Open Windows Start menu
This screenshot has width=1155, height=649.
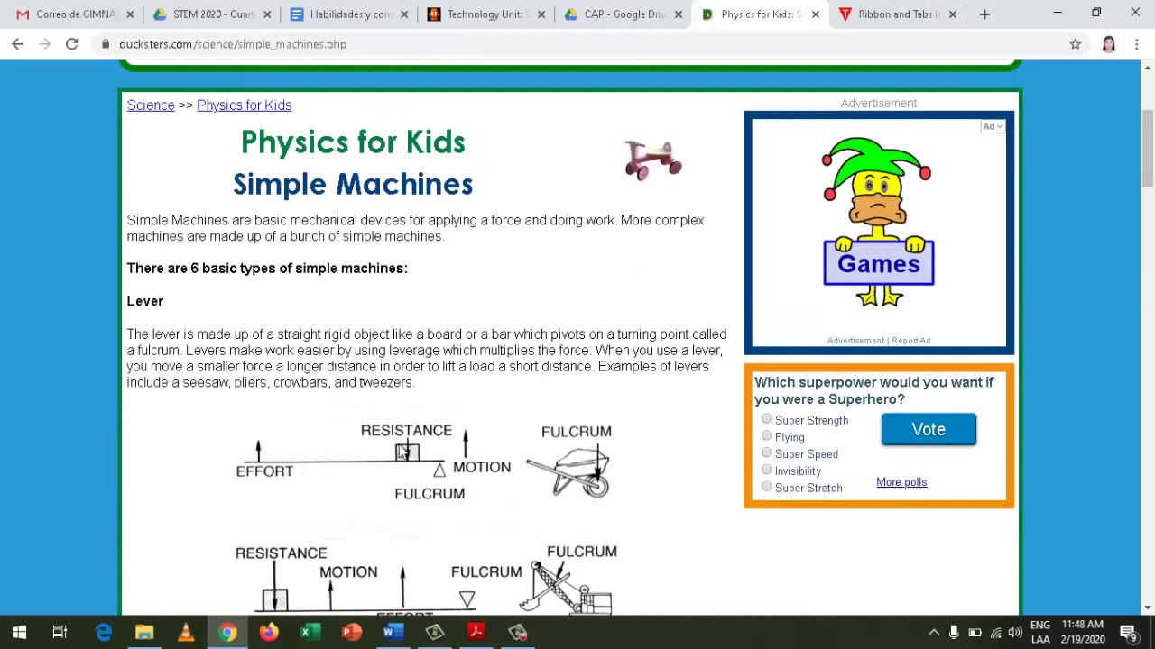[x=19, y=632]
